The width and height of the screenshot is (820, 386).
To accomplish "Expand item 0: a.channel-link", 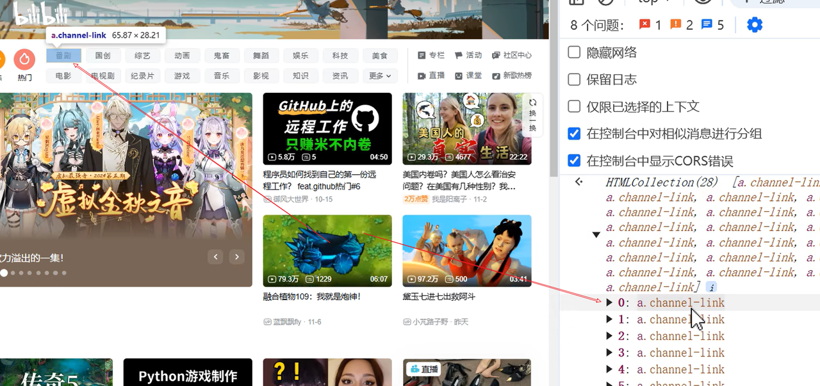I will coord(609,302).
